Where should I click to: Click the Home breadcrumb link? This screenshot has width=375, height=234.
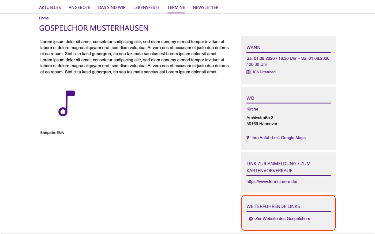point(44,18)
